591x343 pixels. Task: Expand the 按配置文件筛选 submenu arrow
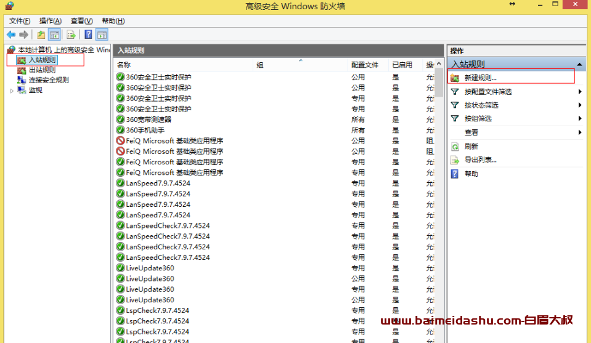(x=580, y=92)
